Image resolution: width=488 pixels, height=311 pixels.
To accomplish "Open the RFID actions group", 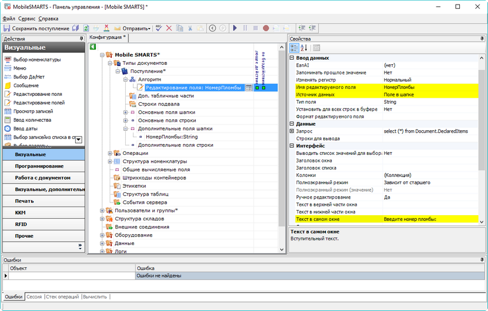I will 44,224.
